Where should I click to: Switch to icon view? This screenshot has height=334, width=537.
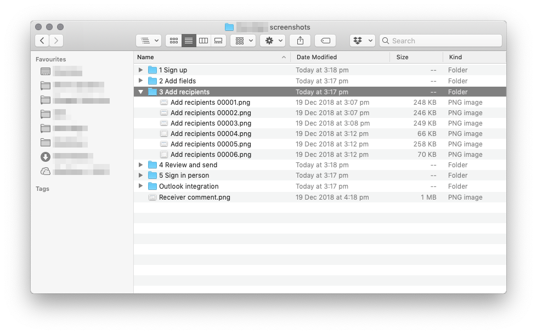click(174, 41)
